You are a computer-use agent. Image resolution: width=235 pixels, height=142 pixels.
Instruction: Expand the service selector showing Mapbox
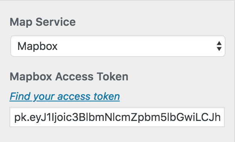[118, 46]
